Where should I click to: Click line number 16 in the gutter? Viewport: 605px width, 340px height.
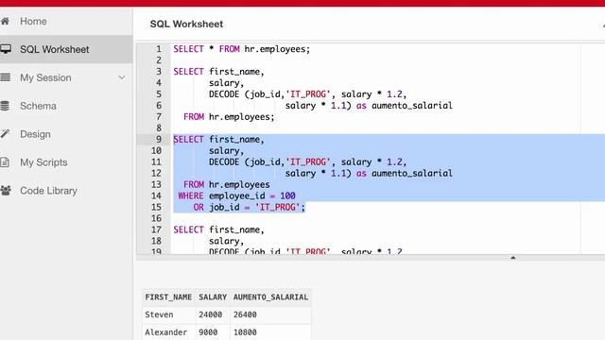pos(156,218)
